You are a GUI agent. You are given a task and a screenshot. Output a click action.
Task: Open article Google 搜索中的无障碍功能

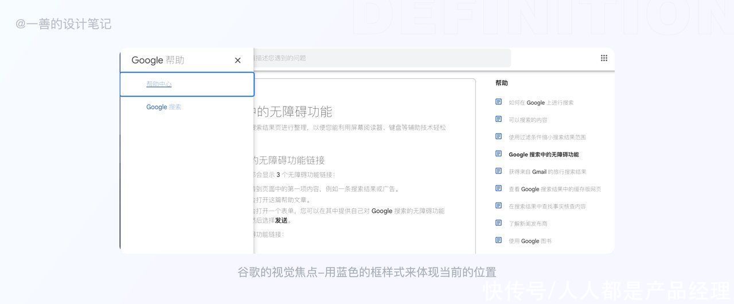tap(544, 154)
